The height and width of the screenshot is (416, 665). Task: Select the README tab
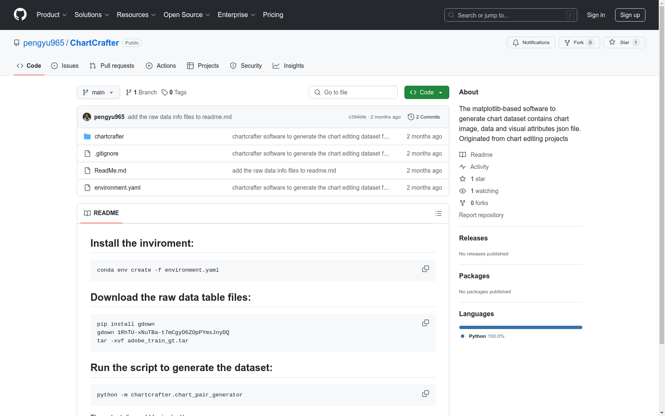[101, 213]
